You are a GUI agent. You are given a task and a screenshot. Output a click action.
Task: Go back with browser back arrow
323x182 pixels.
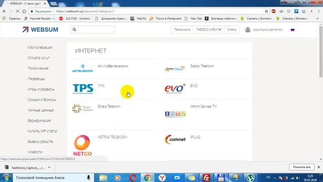click(5, 11)
